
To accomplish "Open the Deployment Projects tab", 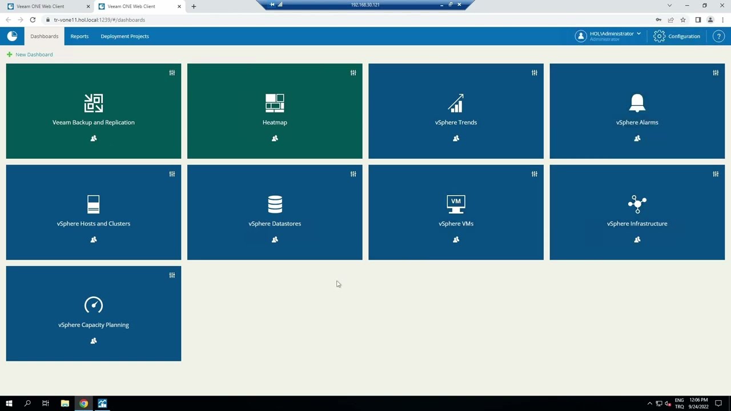I will click(x=124, y=36).
